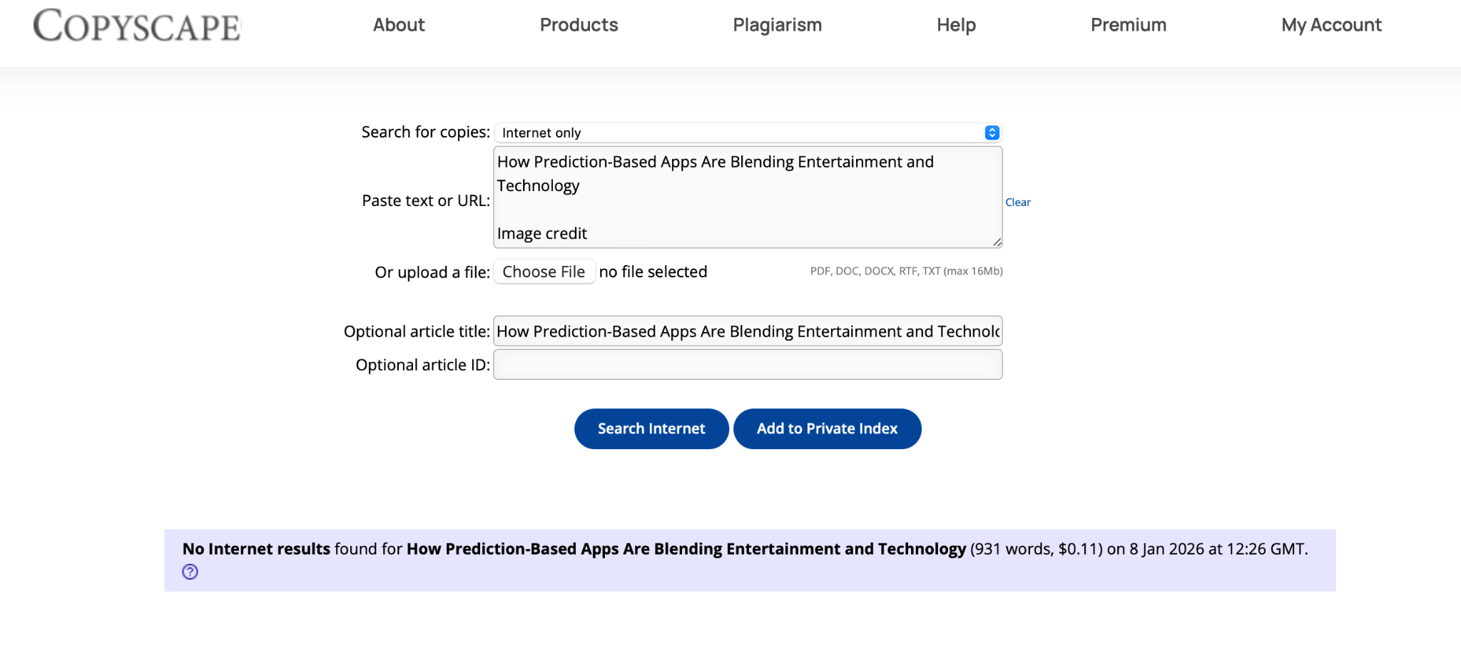The image size is (1461, 668).
Task: Click the empty Optional article ID field
Action: [747, 364]
